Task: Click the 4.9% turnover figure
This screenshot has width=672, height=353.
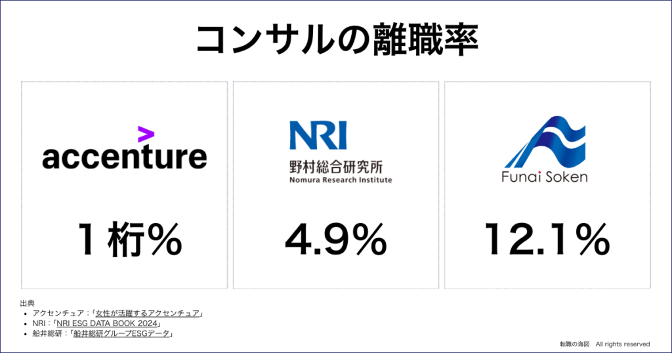Action: click(336, 239)
